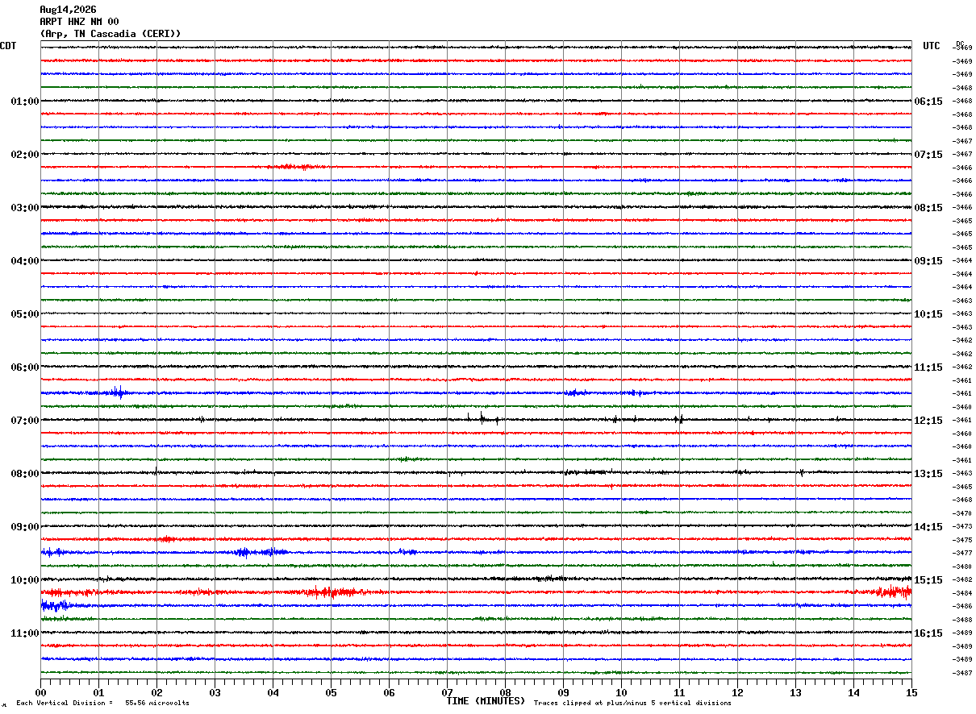Select the 01:00 CDT hour label

[24, 102]
